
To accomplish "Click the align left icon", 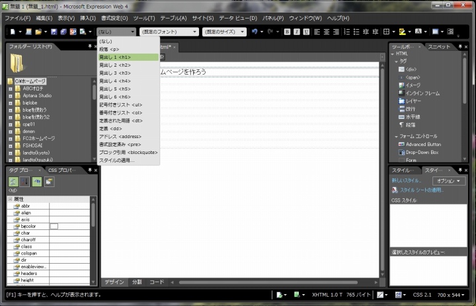I will click(317, 32).
